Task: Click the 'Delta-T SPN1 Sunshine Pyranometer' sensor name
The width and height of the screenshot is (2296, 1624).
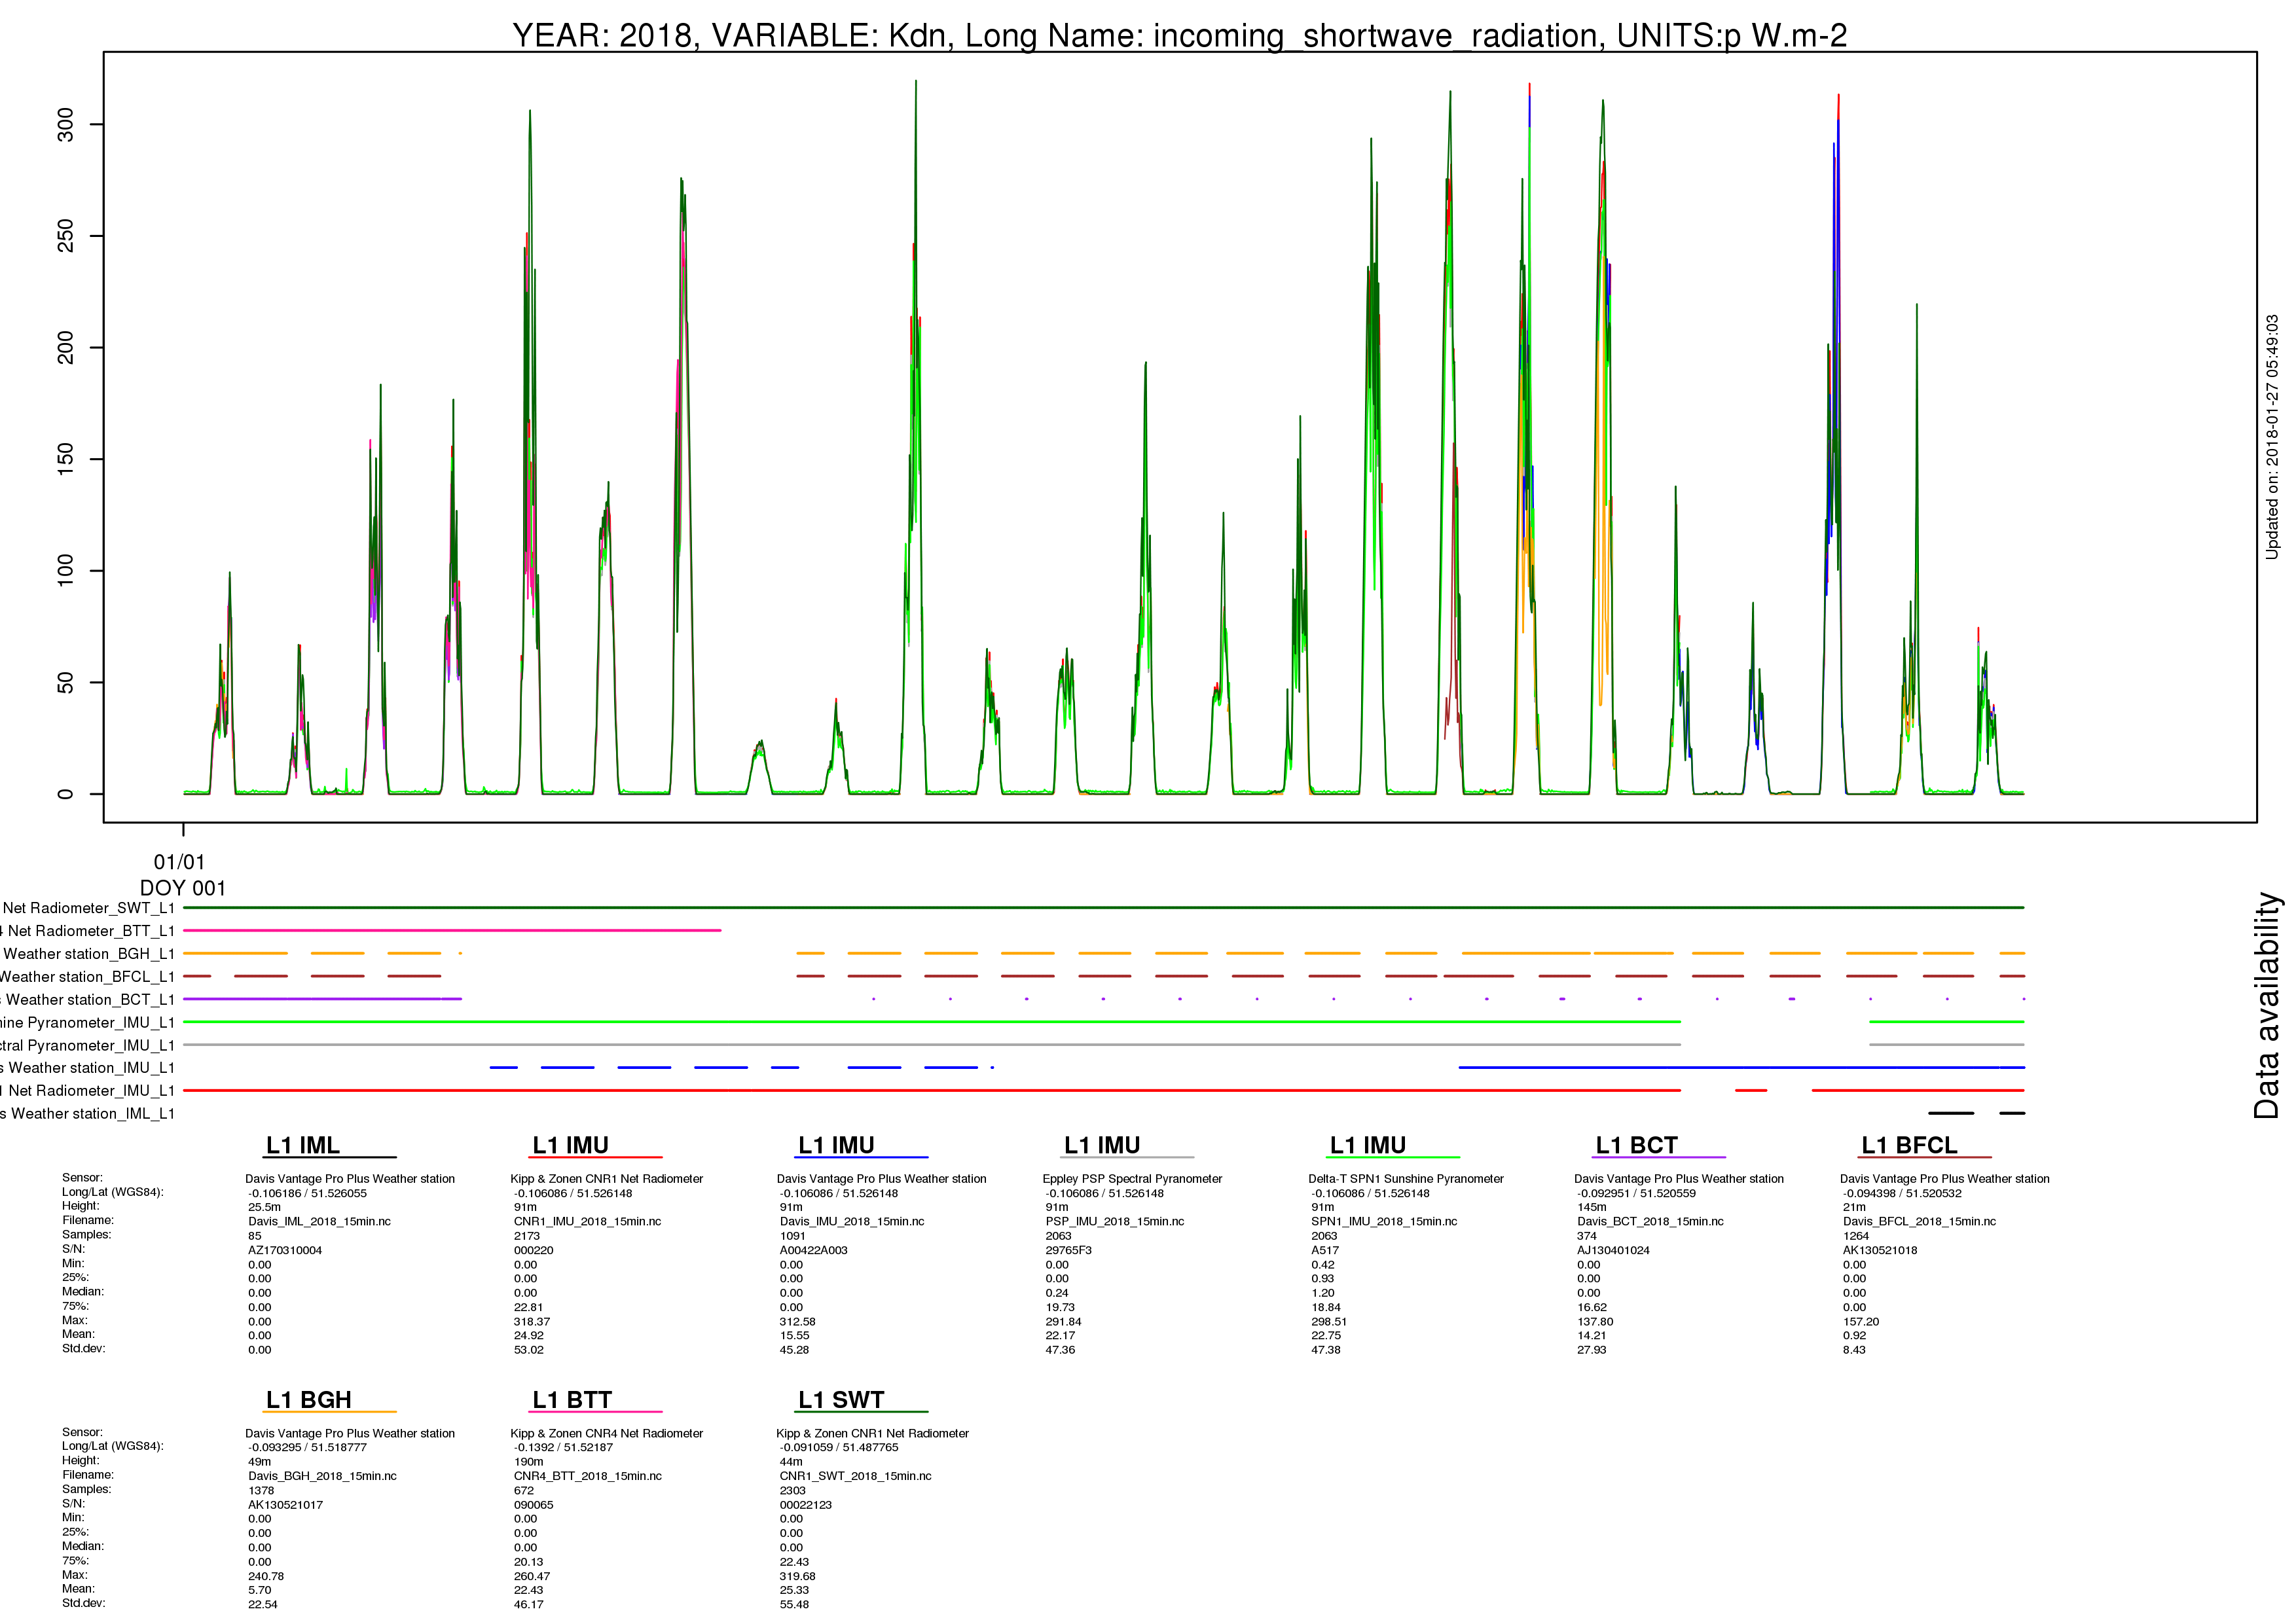Action: [1406, 1179]
